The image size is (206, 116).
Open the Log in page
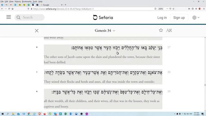tap(162, 18)
